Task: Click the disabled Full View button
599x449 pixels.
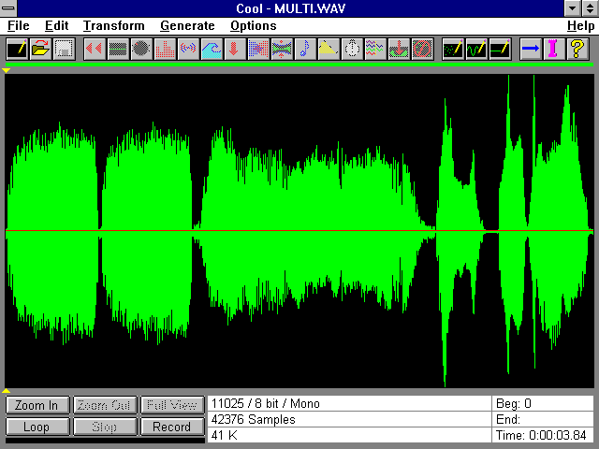Action: click(x=172, y=405)
